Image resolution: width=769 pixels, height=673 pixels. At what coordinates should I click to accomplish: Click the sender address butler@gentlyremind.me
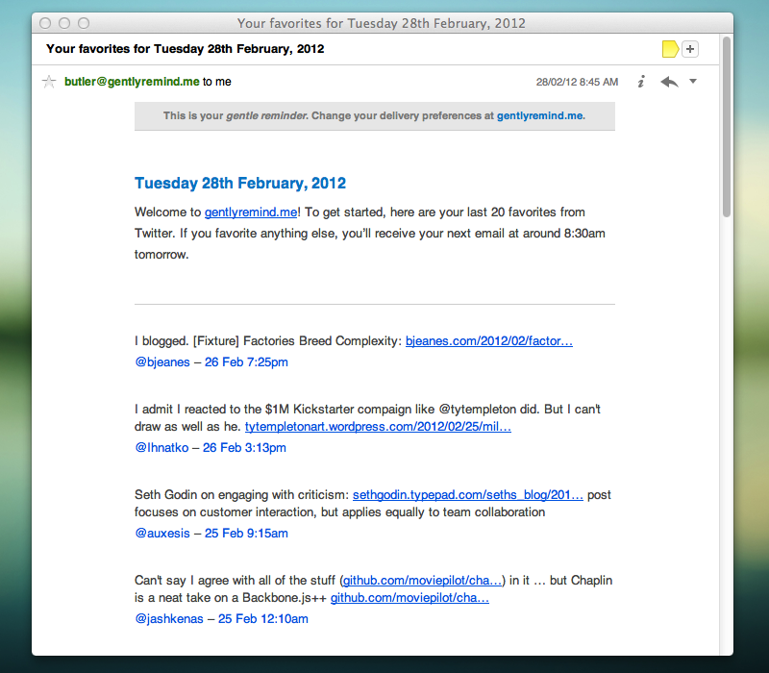coord(132,82)
